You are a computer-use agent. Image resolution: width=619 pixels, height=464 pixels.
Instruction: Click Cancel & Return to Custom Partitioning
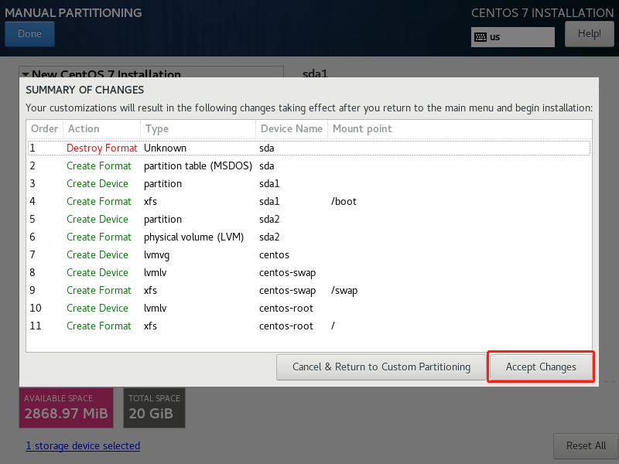381,367
